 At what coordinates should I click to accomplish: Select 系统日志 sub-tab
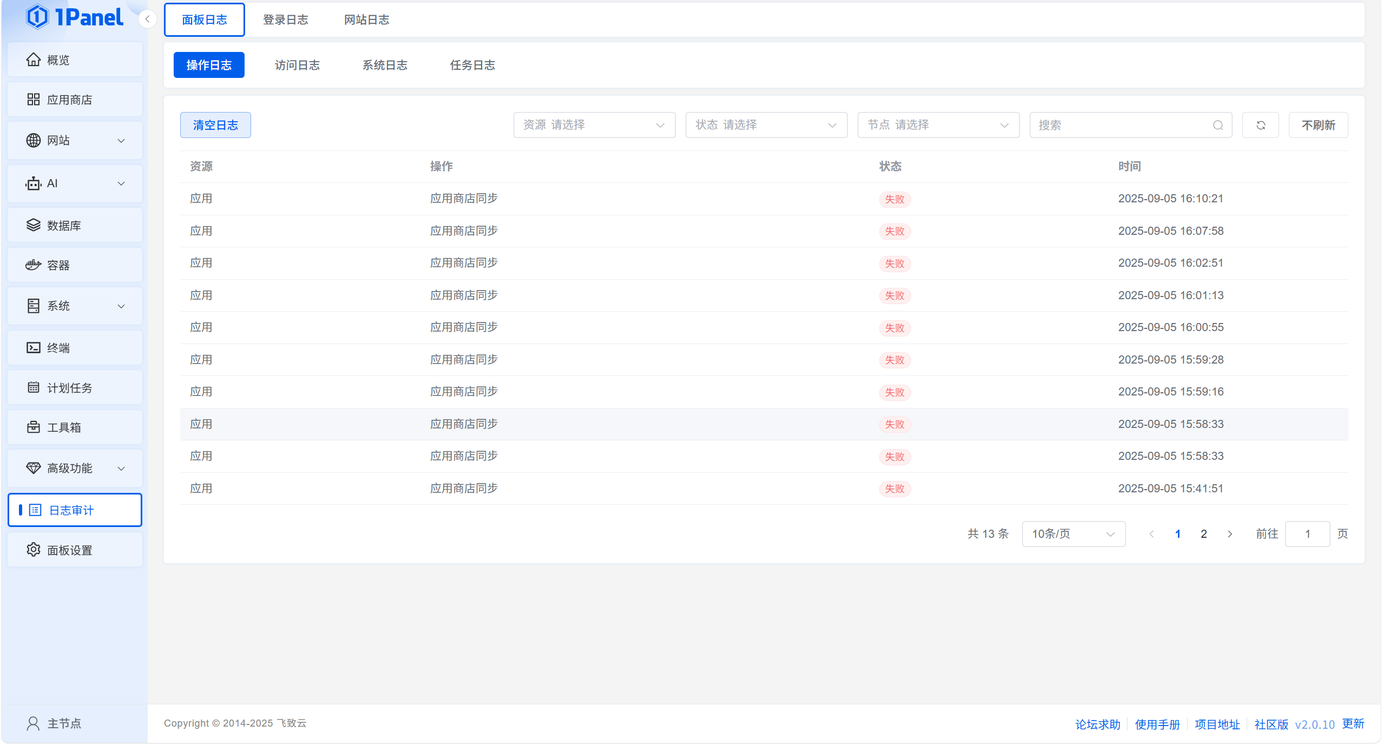[385, 65]
